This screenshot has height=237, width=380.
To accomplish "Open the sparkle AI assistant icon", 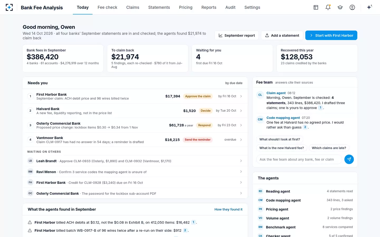I will click(369, 7).
